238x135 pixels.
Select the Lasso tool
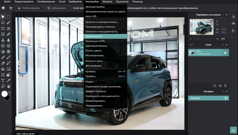[3, 23]
